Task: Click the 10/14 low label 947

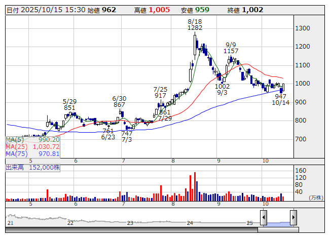Action: click(x=280, y=96)
